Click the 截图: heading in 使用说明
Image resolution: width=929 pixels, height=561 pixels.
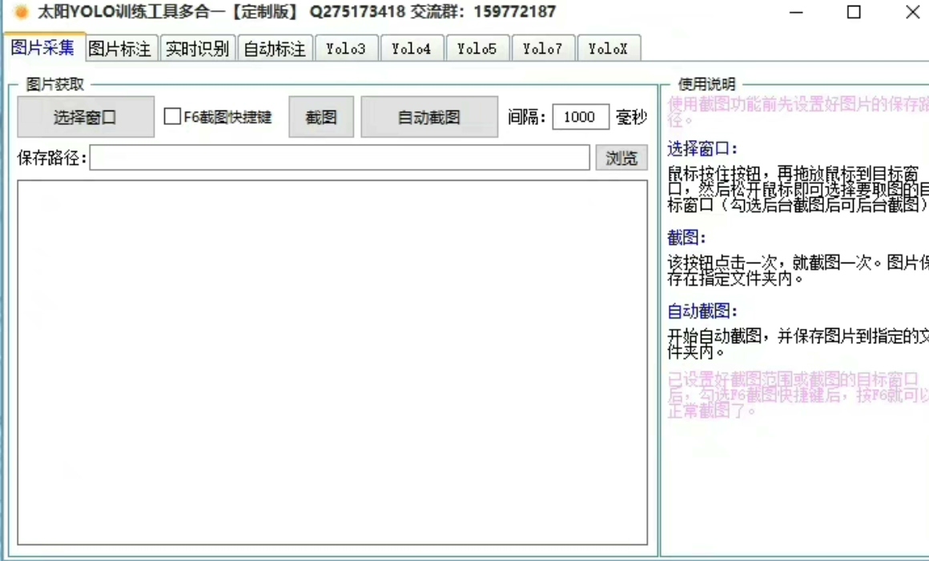(686, 238)
